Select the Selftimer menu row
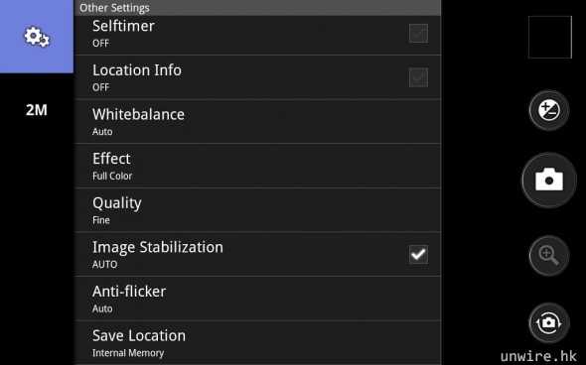The height and width of the screenshot is (365, 586). tap(257, 35)
